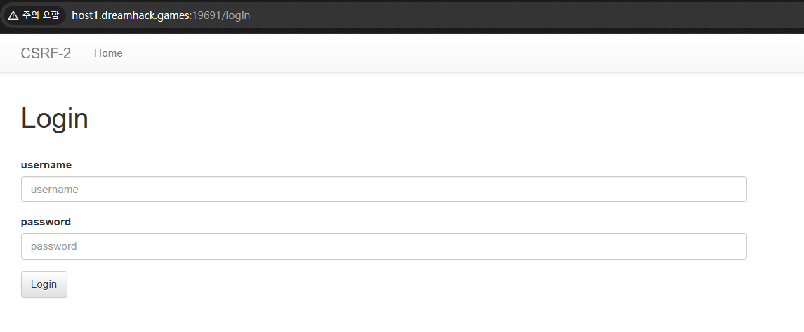Click the username placeholder text in the field

[x=55, y=190]
